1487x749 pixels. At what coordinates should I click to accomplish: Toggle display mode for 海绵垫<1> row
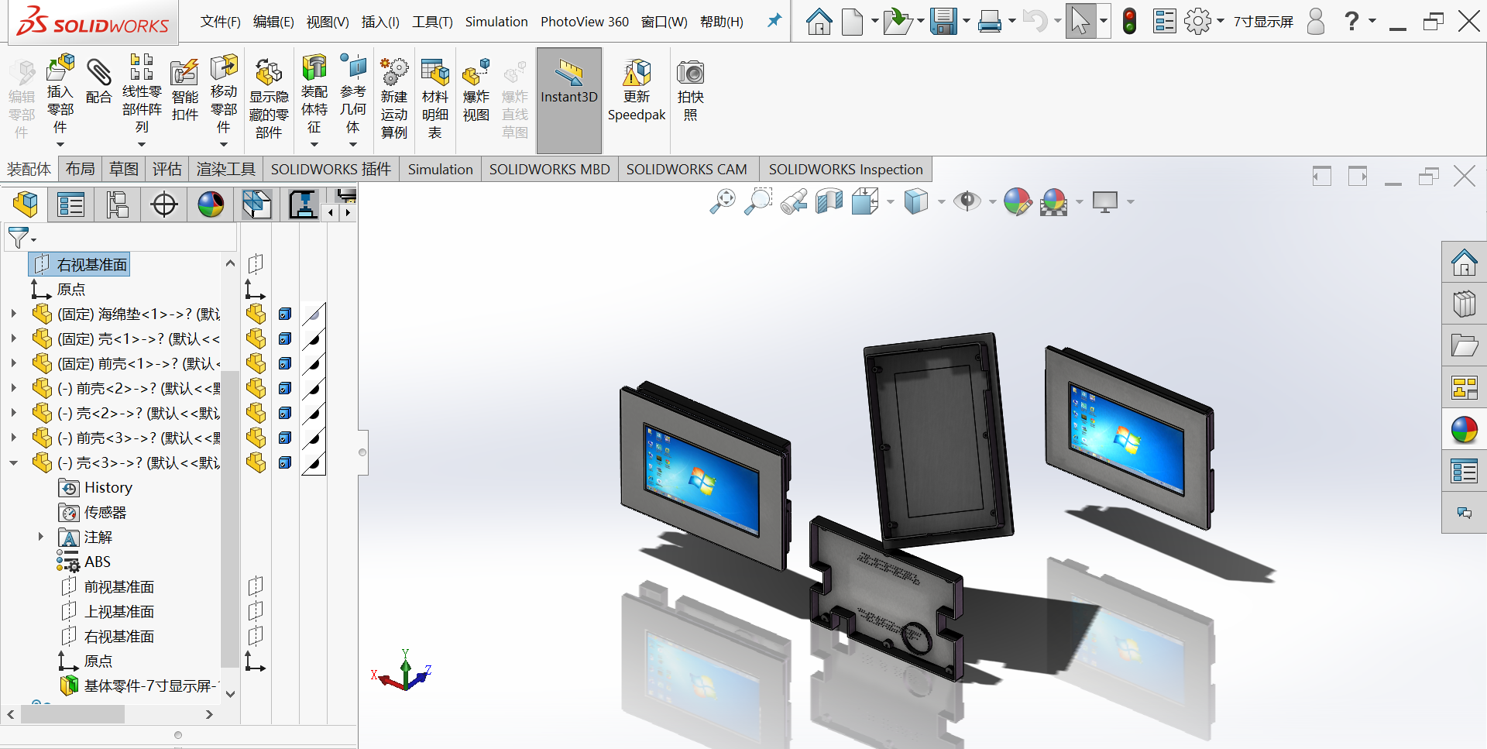click(x=285, y=314)
